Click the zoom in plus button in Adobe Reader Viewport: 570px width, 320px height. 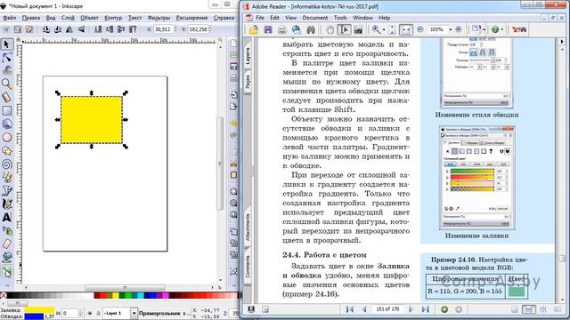459,29
